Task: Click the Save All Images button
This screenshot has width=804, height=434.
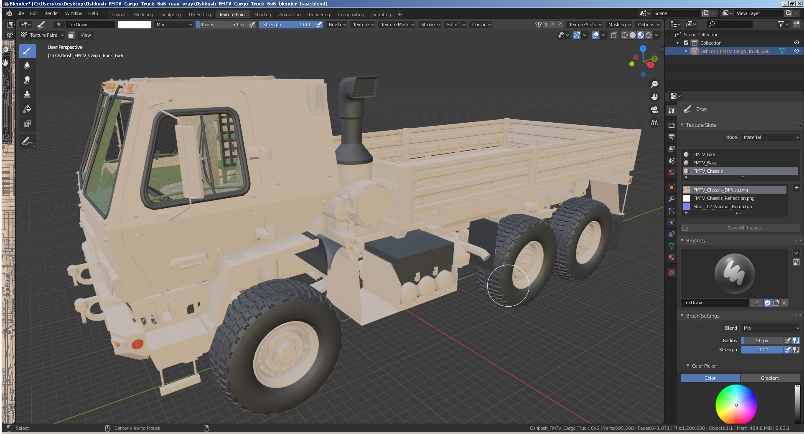Action: click(x=740, y=228)
